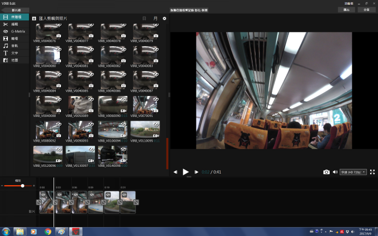
Task: Select clip thumbnail VIRB_V0070091
Action: (x=145, y=105)
